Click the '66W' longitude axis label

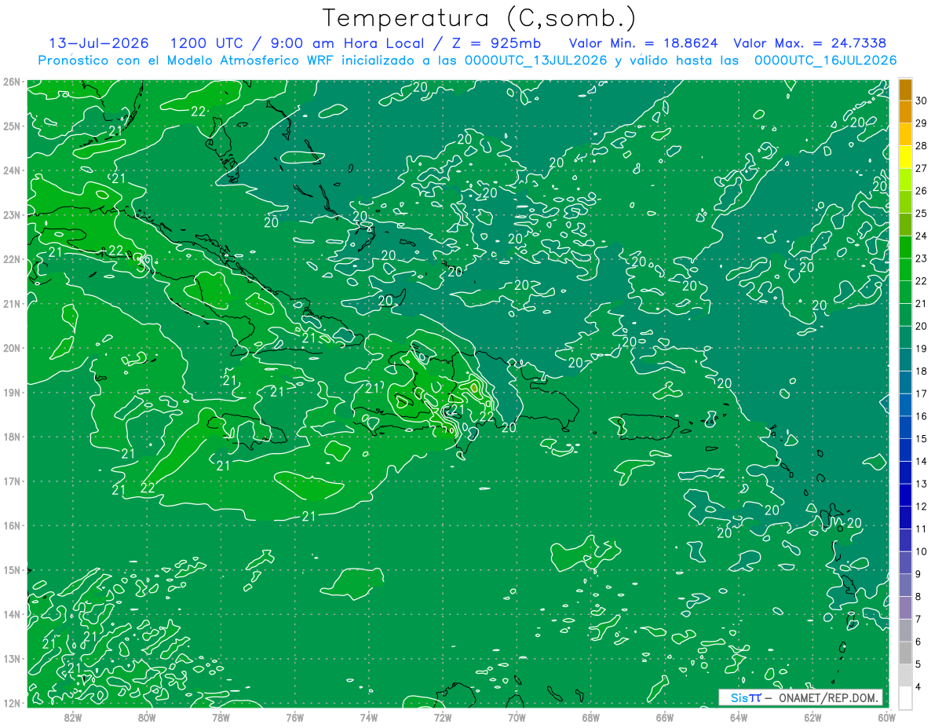point(665,717)
